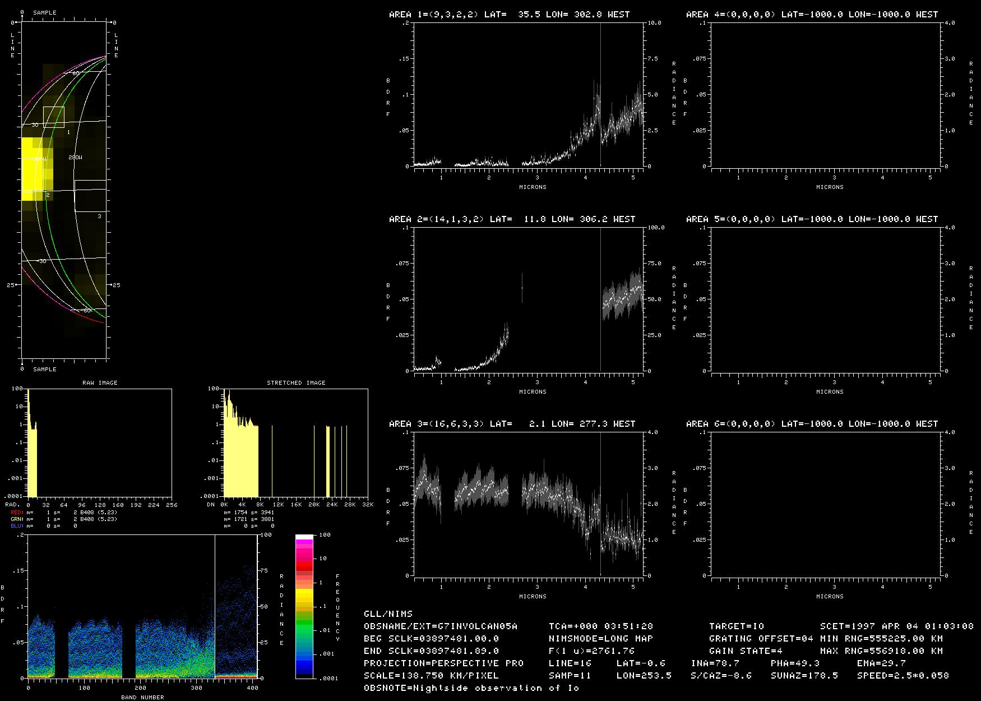Select the AREA 2 spectrum curve near 5 microns
This screenshot has height=701, width=981.
[622, 298]
